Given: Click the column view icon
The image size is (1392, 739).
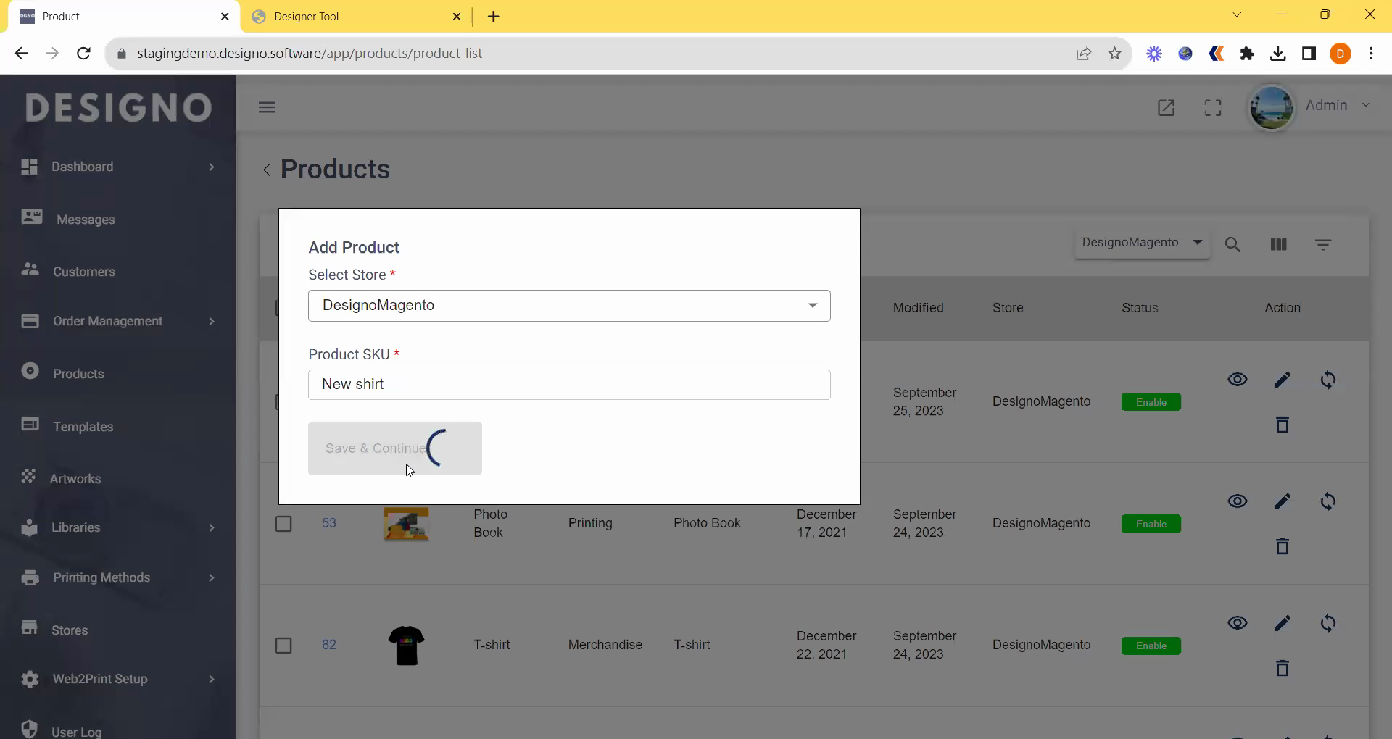Looking at the screenshot, I should point(1278,245).
